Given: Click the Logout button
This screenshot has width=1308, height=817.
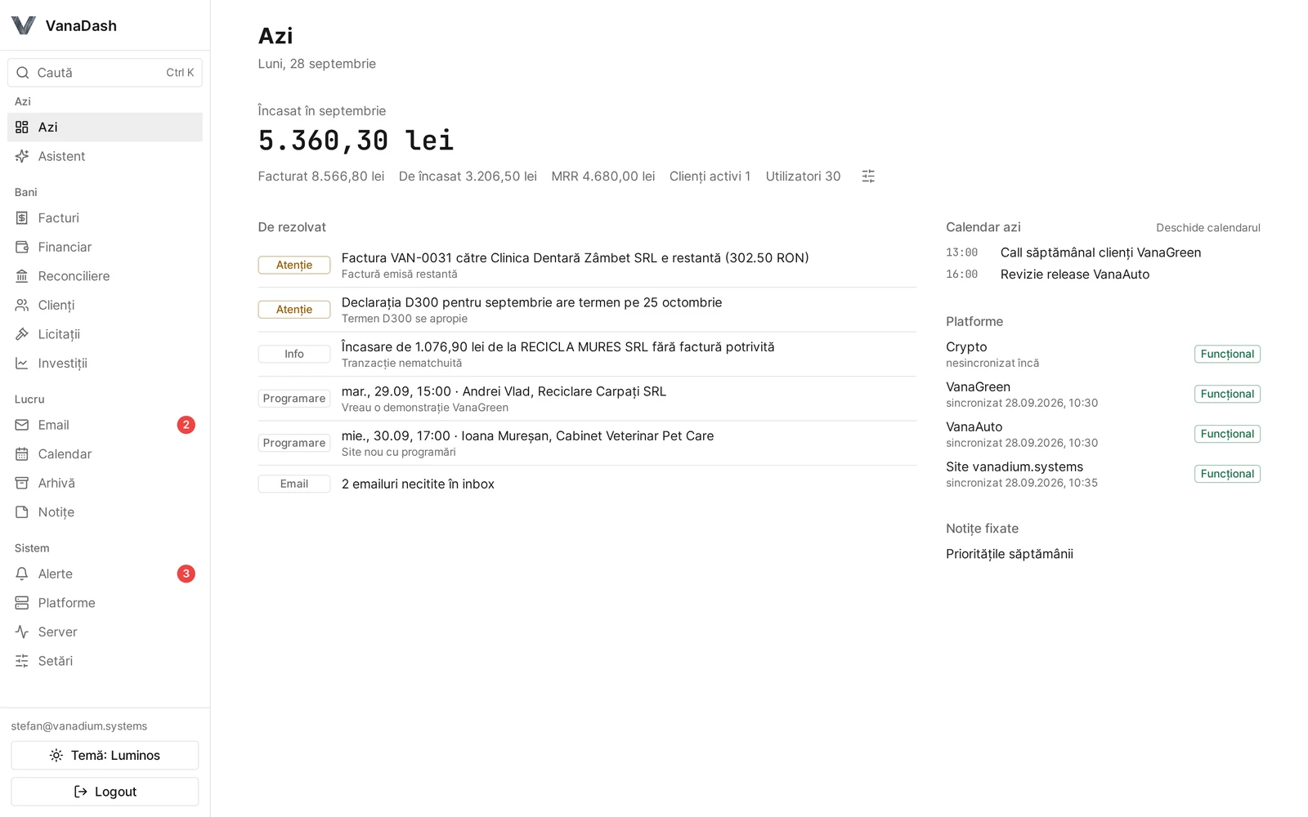Looking at the screenshot, I should (105, 792).
